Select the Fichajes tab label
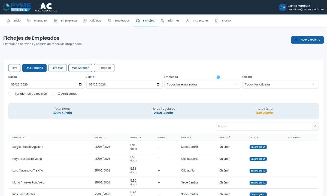 [149, 21]
